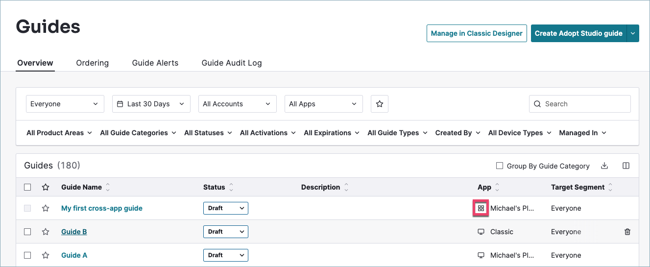Click the favorites star filter button
The width and height of the screenshot is (650, 267).
tap(379, 104)
